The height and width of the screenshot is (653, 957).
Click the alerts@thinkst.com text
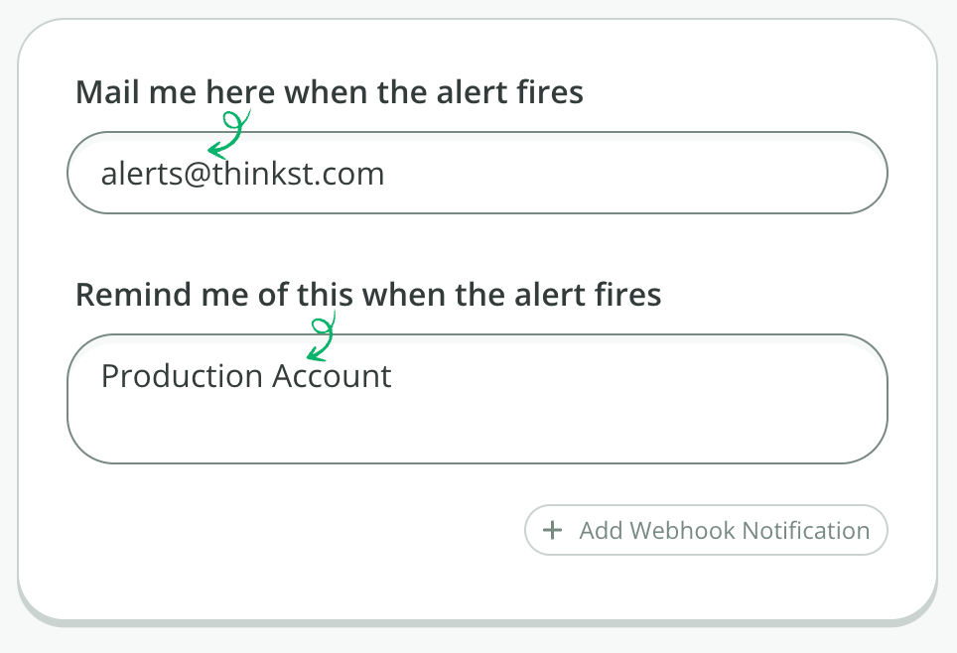[242, 175]
